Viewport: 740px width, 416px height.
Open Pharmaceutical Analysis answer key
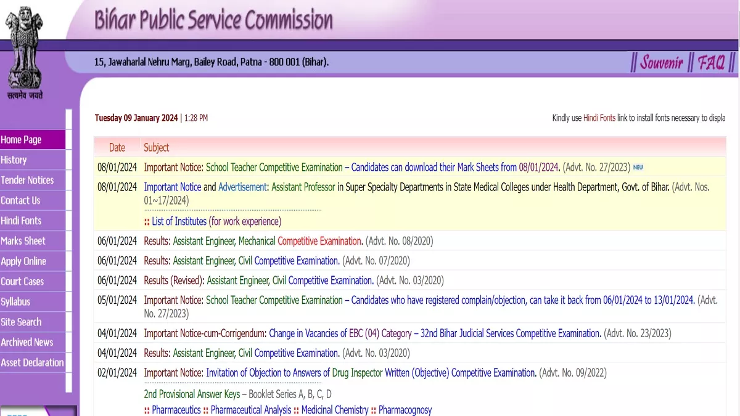pyautogui.click(x=251, y=410)
